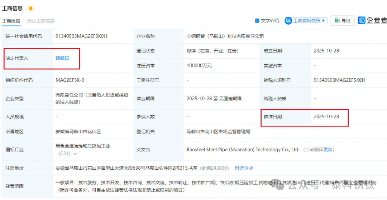Viewport: 387px width, 200px height.
Task: Click industry 黑色金属冶炼和压延加工业
Action: pyautogui.click(x=83, y=146)
